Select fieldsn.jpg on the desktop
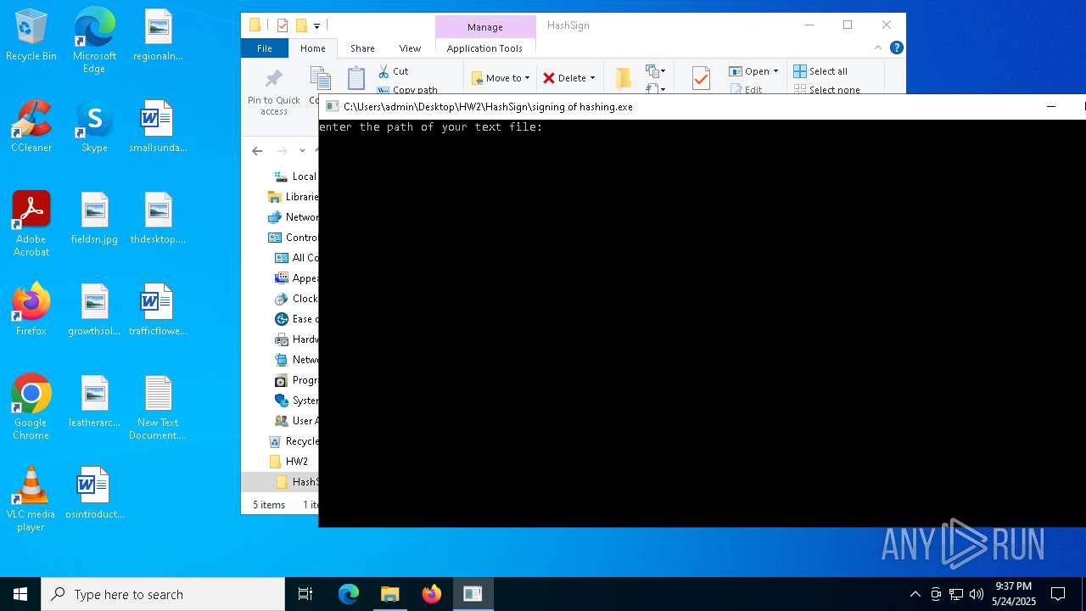The height and width of the screenshot is (611, 1086). [94, 219]
